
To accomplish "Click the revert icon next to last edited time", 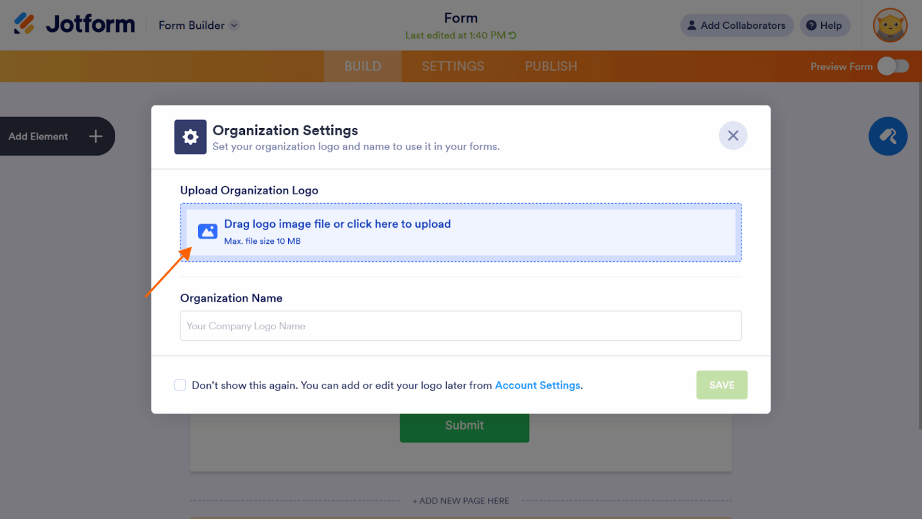I will [x=513, y=35].
